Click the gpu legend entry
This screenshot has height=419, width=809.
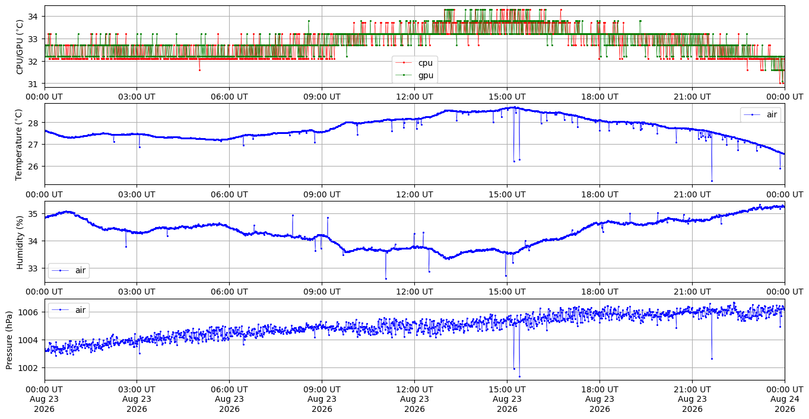click(x=414, y=75)
